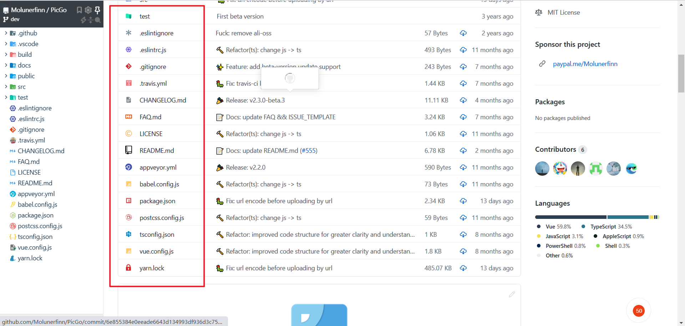The width and height of the screenshot is (685, 326).
Task: Click the Doraemon contributor avatar
Action: click(x=560, y=169)
